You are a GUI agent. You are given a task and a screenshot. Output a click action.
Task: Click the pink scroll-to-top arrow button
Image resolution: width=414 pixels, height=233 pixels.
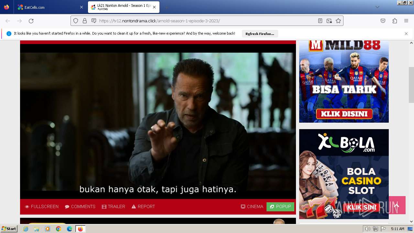coord(397,205)
